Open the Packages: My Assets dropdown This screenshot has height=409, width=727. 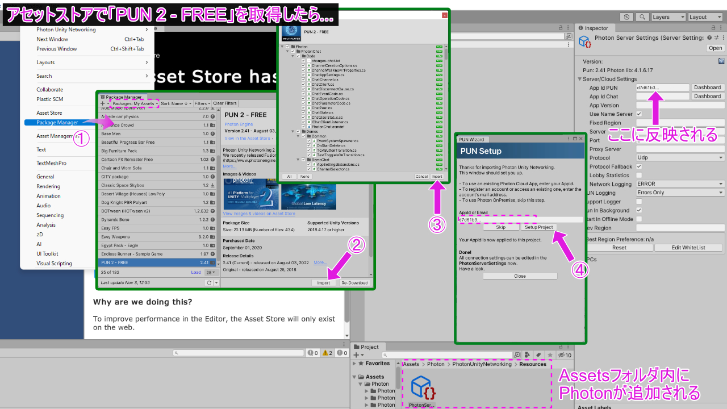click(x=135, y=103)
